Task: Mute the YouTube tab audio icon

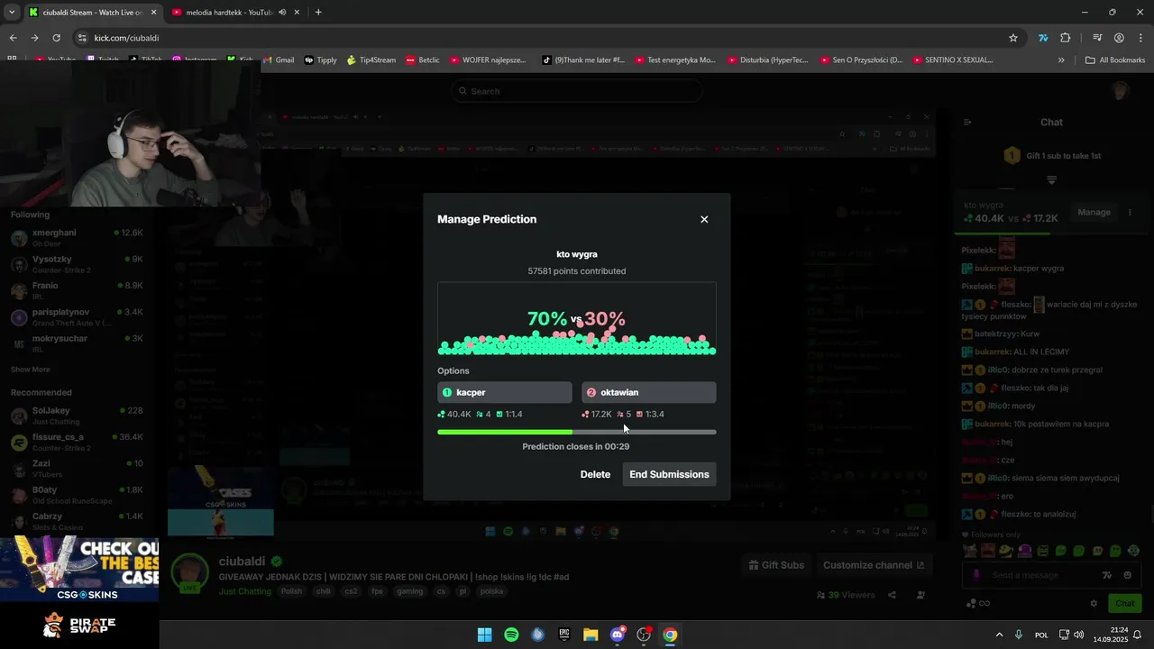Action: point(282,13)
